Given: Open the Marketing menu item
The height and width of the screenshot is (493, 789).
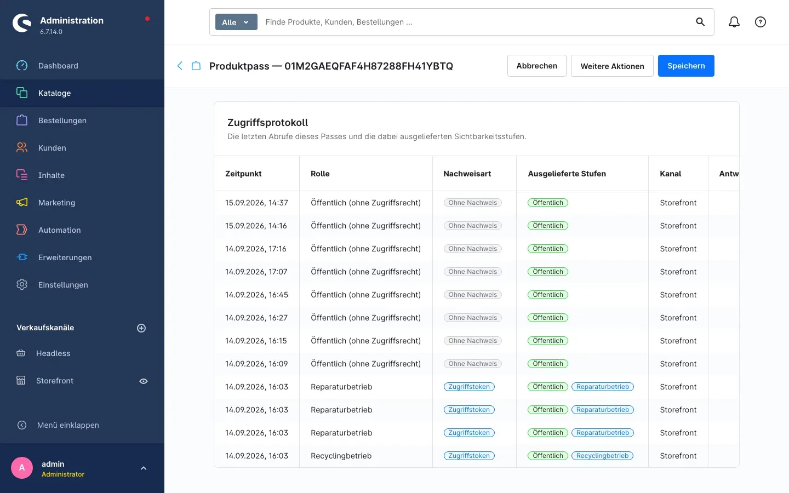Looking at the screenshot, I should pyautogui.click(x=82, y=203).
